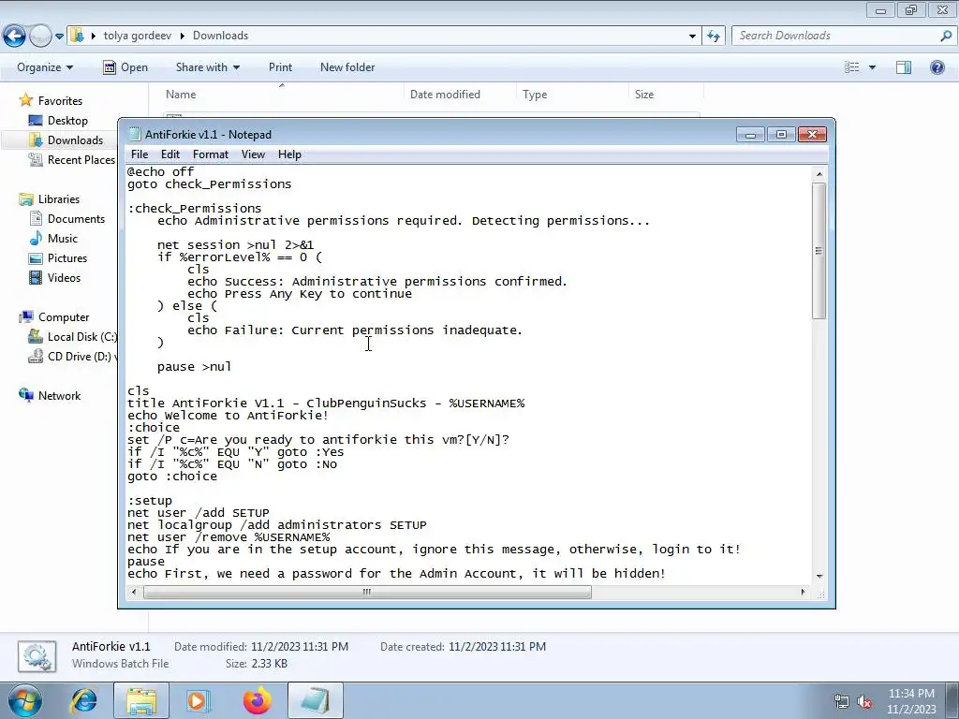959x719 pixels.
Task: Sort by Date modified column
Action: 445,95
